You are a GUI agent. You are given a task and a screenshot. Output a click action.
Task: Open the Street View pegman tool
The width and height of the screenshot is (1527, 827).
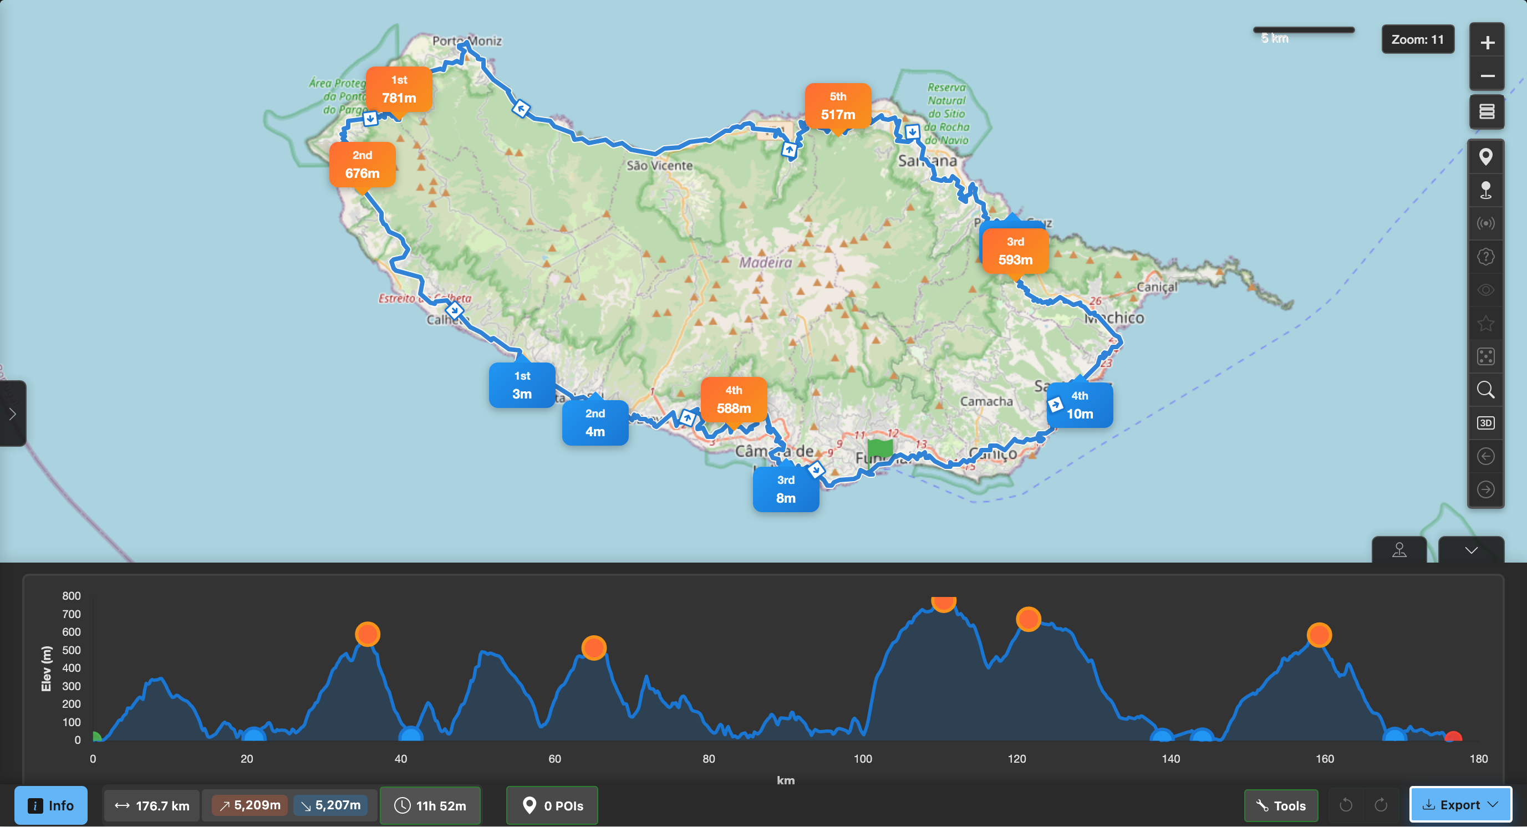(x=1487, y=190)
